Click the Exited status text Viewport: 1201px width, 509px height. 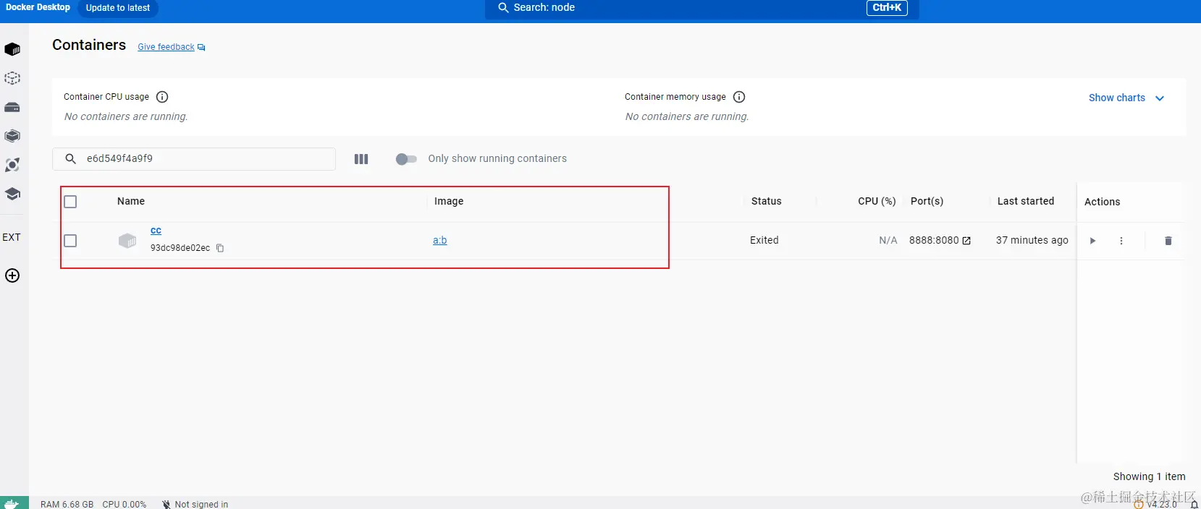[764, 240]
